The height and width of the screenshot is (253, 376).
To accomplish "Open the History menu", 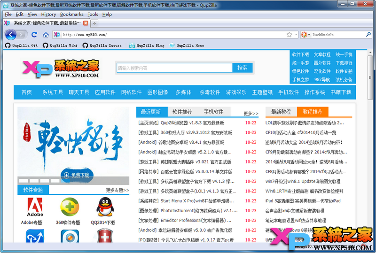I will tap(48, 15).
